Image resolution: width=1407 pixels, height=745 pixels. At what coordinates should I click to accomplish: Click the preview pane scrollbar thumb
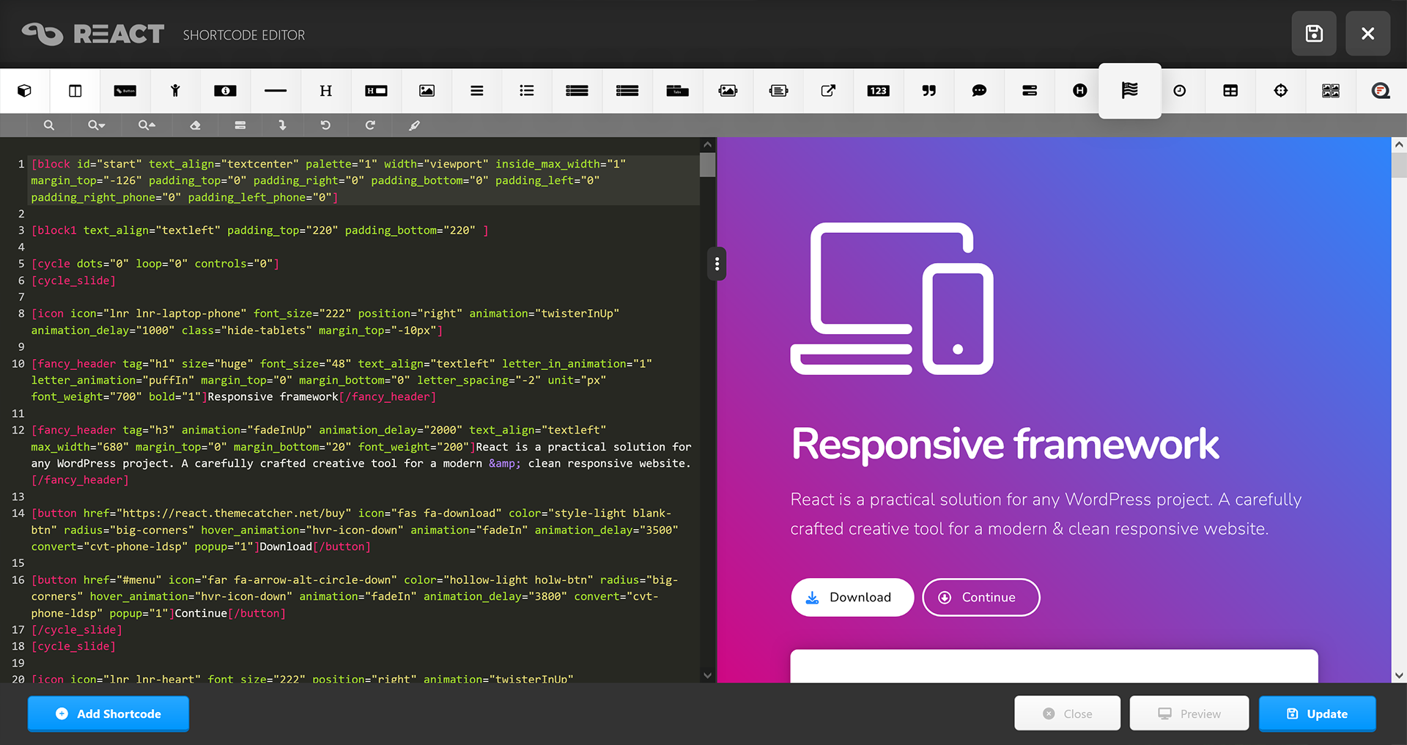coord(1399,166)
